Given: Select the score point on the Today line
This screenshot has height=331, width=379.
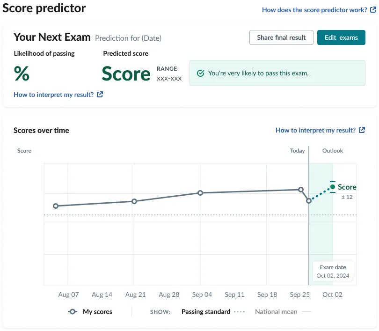Looking at the screenshot, I should 309,201.
